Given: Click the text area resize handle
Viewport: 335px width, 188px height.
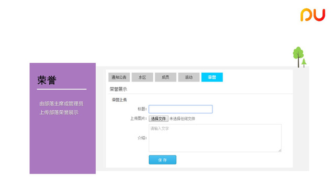Looking at the screenshot, I should point(280,150).
